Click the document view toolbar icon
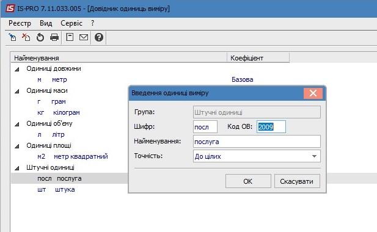 point(70,37)
